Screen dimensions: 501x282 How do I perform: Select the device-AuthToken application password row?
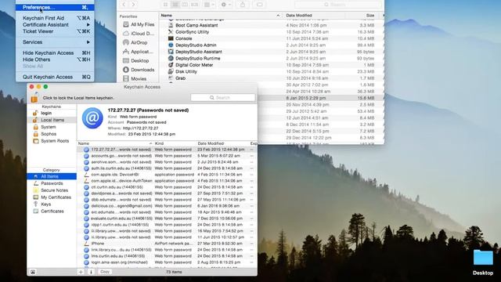[x=167, y=181]
